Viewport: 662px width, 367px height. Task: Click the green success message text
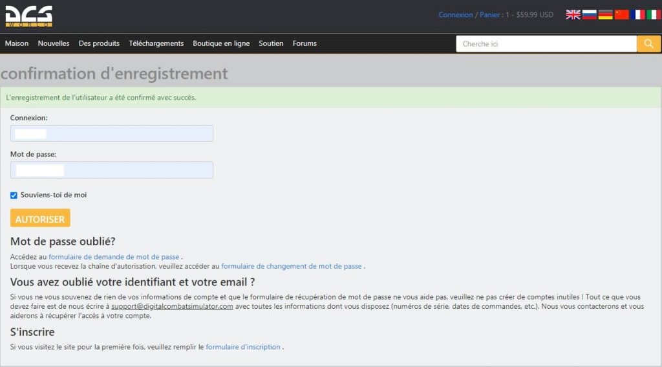101,98
